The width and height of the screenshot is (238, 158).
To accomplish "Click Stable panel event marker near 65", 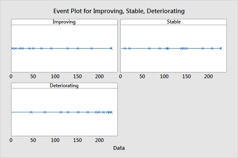I will coord(149,49).
